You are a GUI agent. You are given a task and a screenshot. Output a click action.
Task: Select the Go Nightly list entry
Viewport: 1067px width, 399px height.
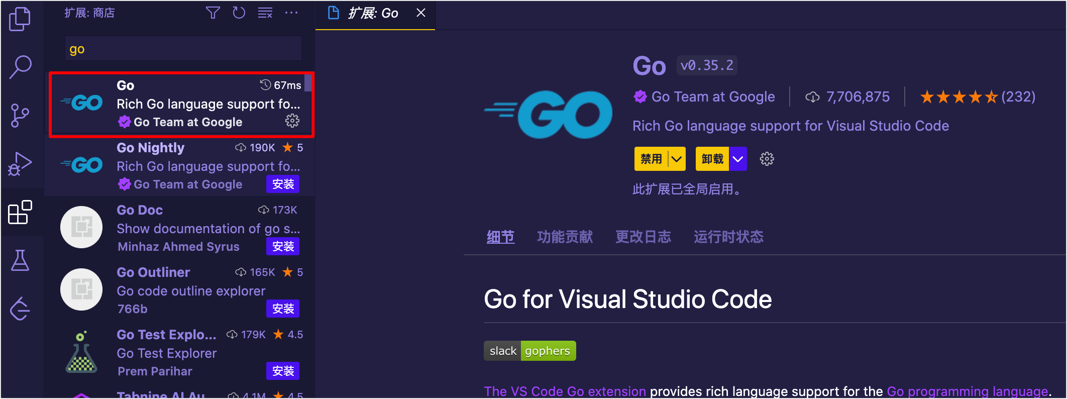coord(180,166)
